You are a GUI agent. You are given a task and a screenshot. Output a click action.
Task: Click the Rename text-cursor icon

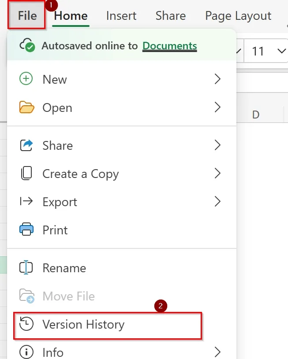(26, 267)
